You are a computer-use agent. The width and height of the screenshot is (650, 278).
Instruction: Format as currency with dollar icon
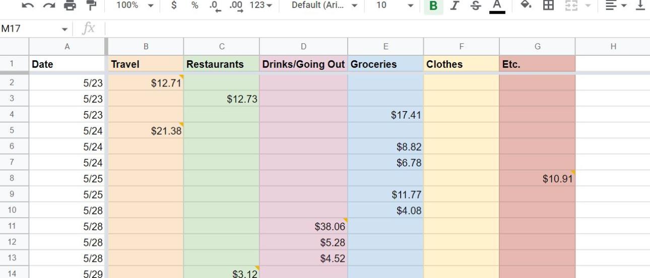pyautogui.click(x=175, y=5)
